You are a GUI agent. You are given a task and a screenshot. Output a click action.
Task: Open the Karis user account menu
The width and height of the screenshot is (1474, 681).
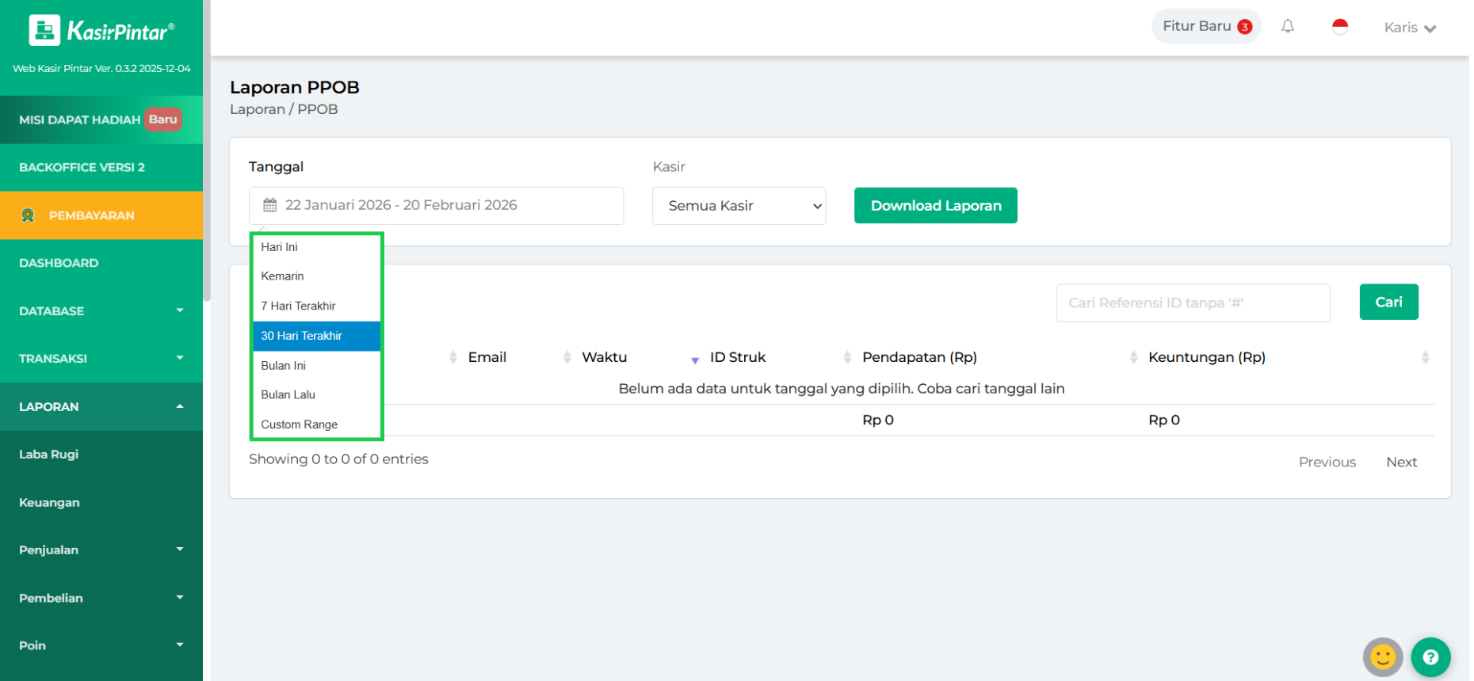(1409, 28)
